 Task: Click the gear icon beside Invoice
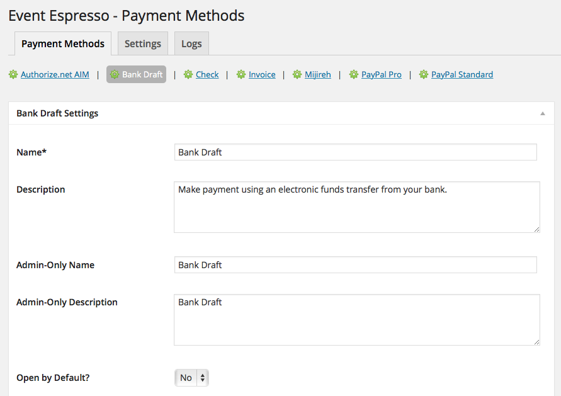(241, 74)
